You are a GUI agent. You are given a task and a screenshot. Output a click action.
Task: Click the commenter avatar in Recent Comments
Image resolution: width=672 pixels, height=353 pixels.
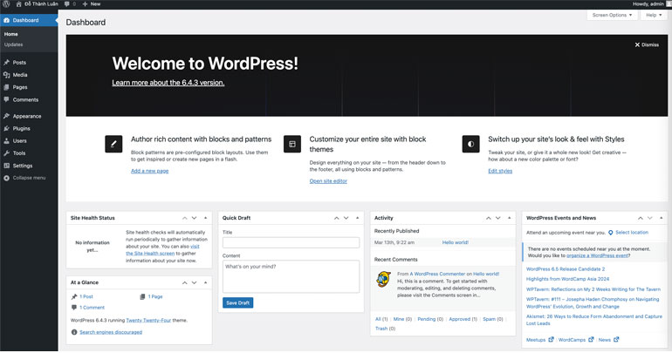(x=383, y=279)
